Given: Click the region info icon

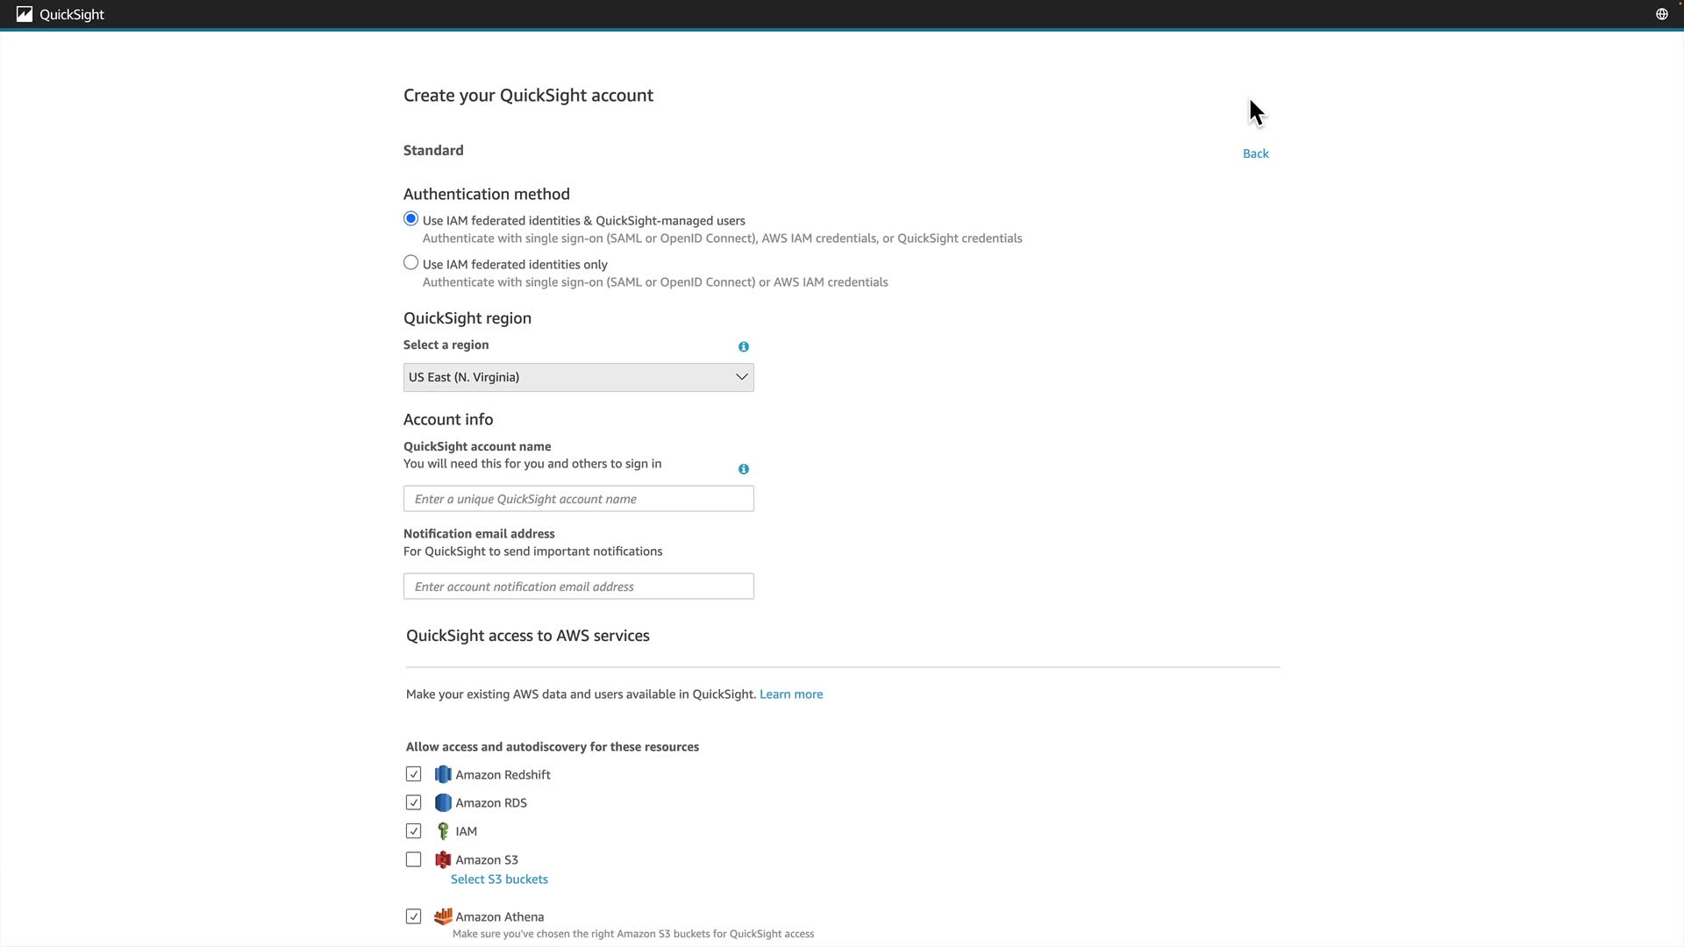Looking at the screenshot, I should (744, 347).
